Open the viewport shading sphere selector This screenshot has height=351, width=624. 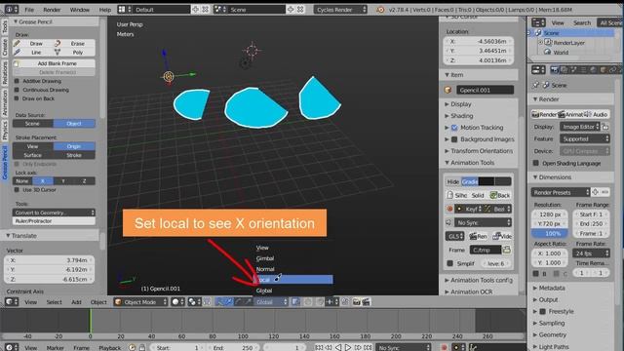point(177,302)
